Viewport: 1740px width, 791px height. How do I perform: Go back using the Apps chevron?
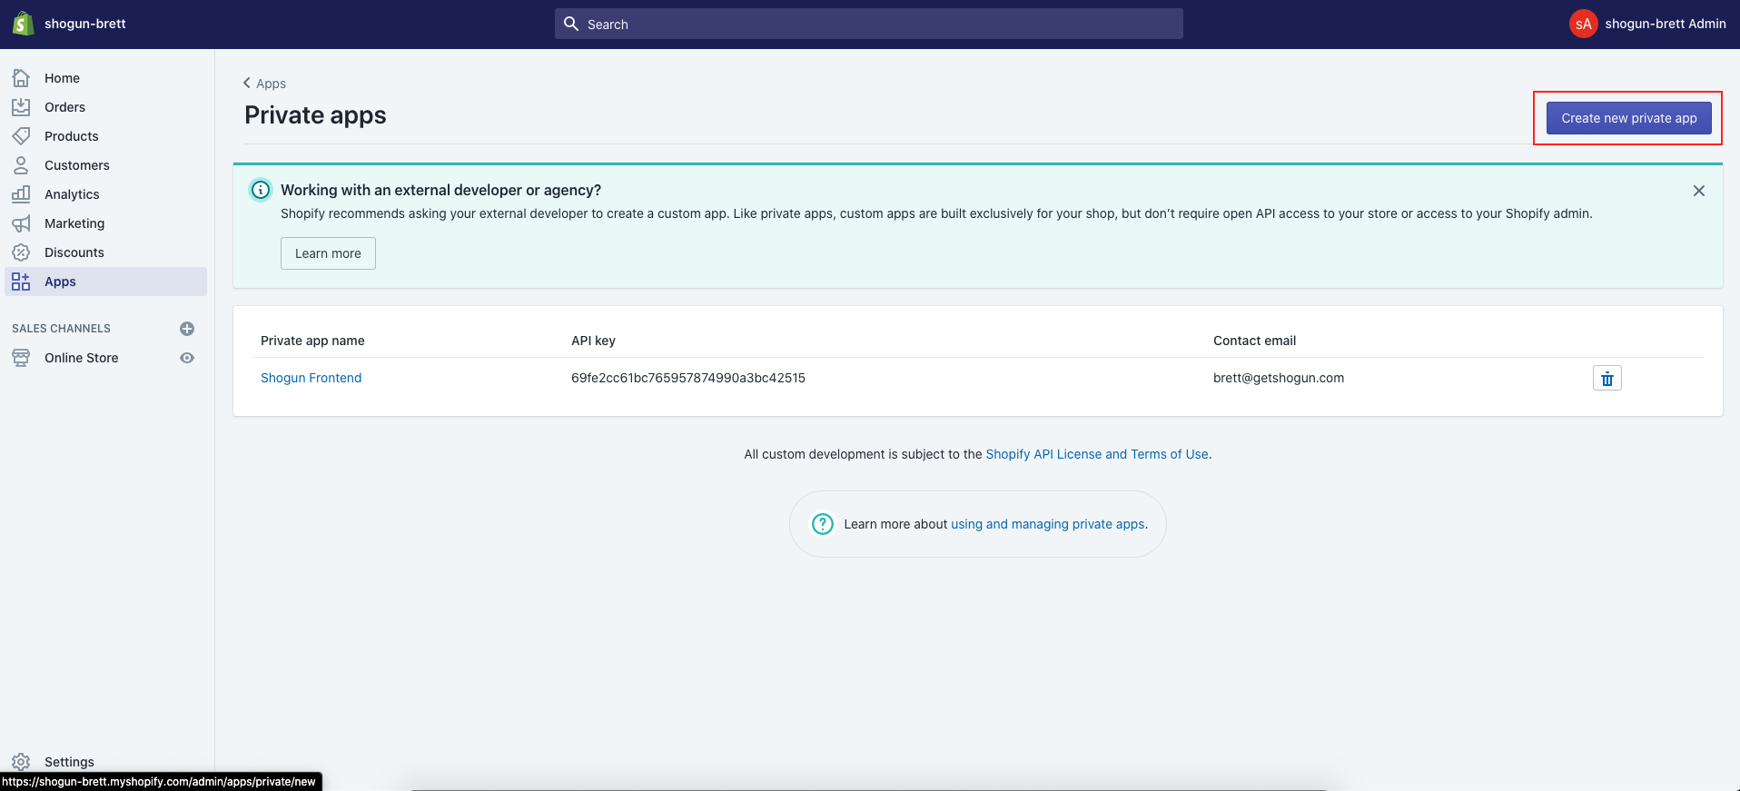[246, 83]
